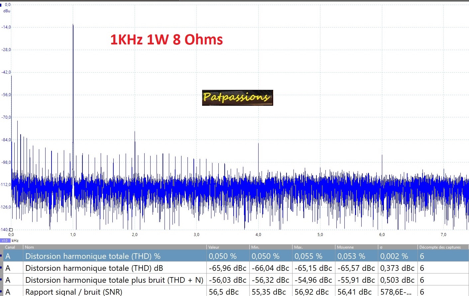The image size is (469, 296).
Task: Select the Rapport signal / bruit (SNR) row
Action: click(x=74, y=292)
